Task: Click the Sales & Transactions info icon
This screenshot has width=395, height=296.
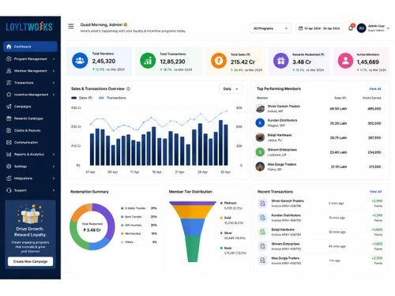Action: click(x=129, y=88)
